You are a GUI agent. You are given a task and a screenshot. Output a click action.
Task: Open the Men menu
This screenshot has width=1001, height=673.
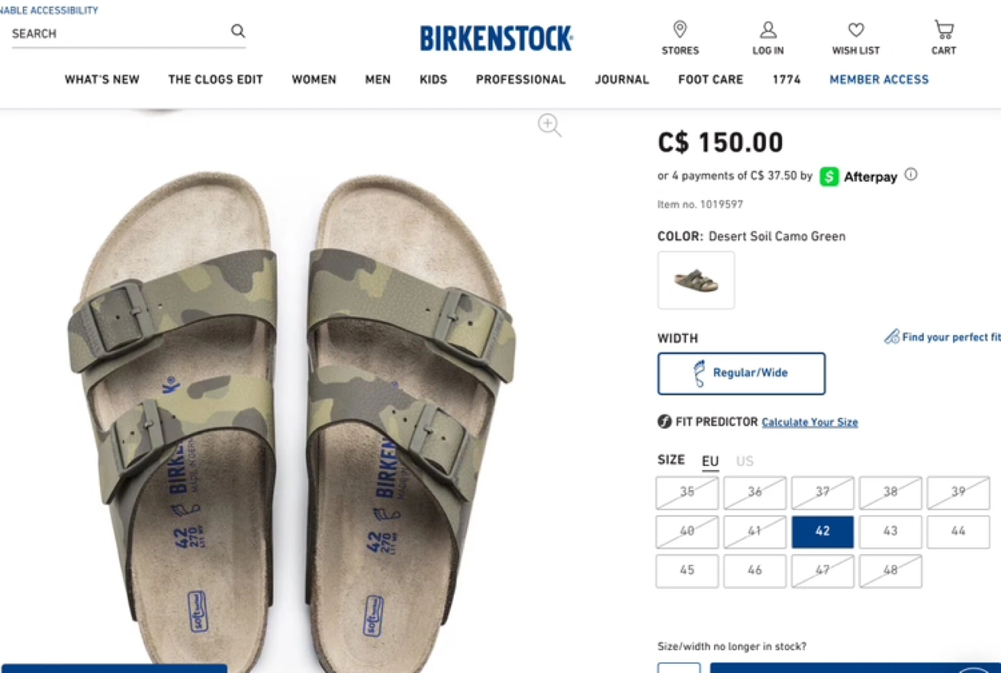pyautogui.click(x=377, y=80)
